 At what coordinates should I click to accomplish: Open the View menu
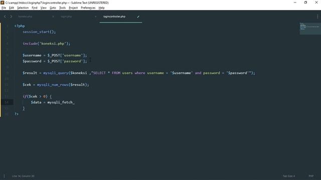click(44, 8)
